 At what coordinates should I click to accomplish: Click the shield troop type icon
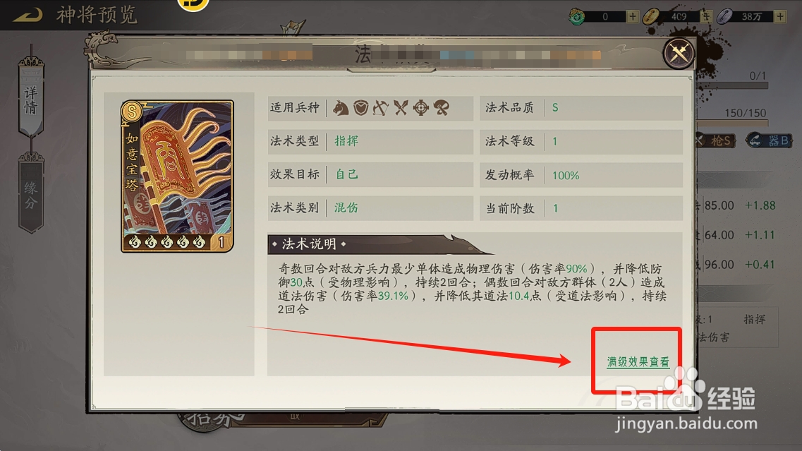click(x=360, y=108)
